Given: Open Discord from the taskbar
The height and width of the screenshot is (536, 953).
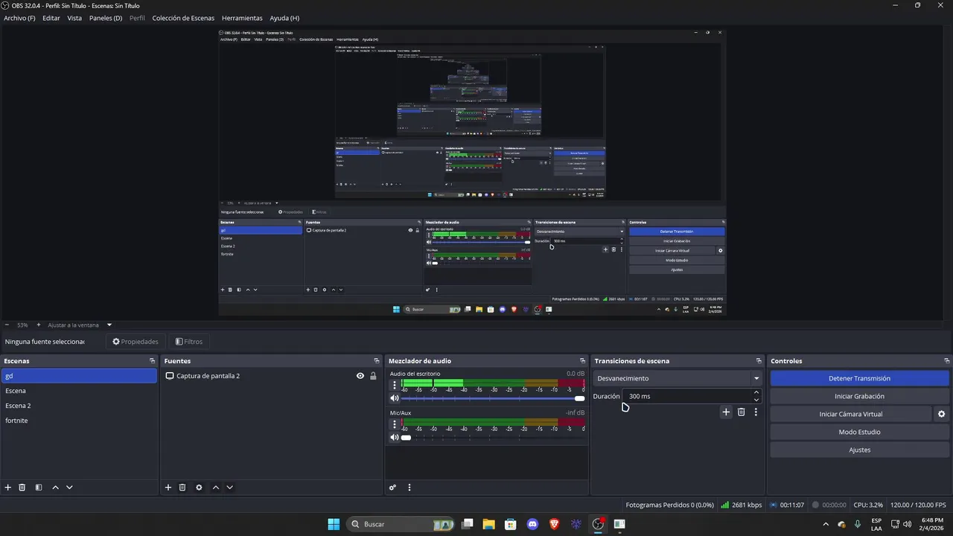Looking at the screenshot, I should [532, 524].
